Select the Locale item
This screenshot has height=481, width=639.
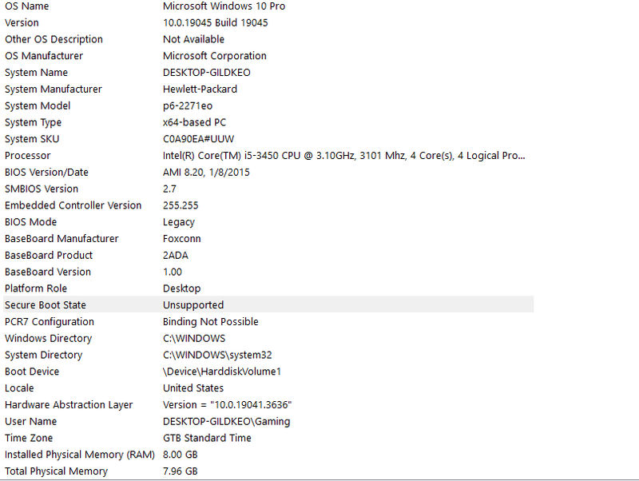[19, 388]
